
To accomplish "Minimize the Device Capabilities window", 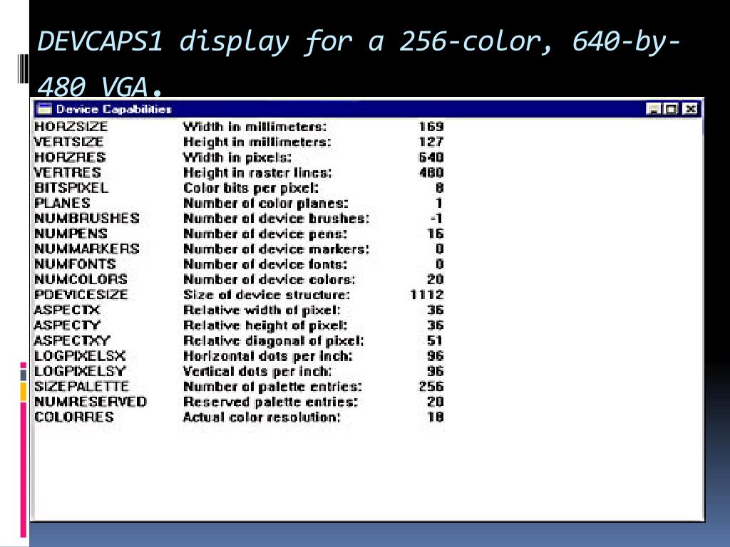I will 654,109.
